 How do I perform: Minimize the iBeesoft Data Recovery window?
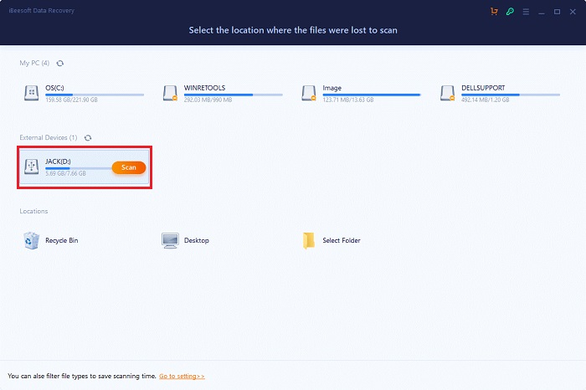[542, 12]
